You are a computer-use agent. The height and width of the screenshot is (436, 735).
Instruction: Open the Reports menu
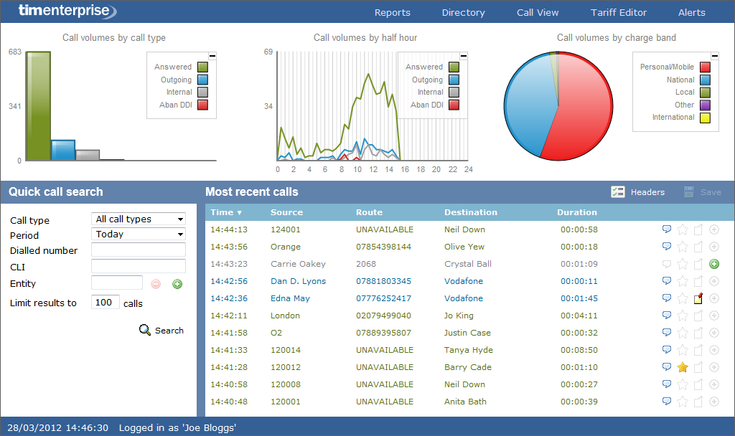tap(392, 12)
